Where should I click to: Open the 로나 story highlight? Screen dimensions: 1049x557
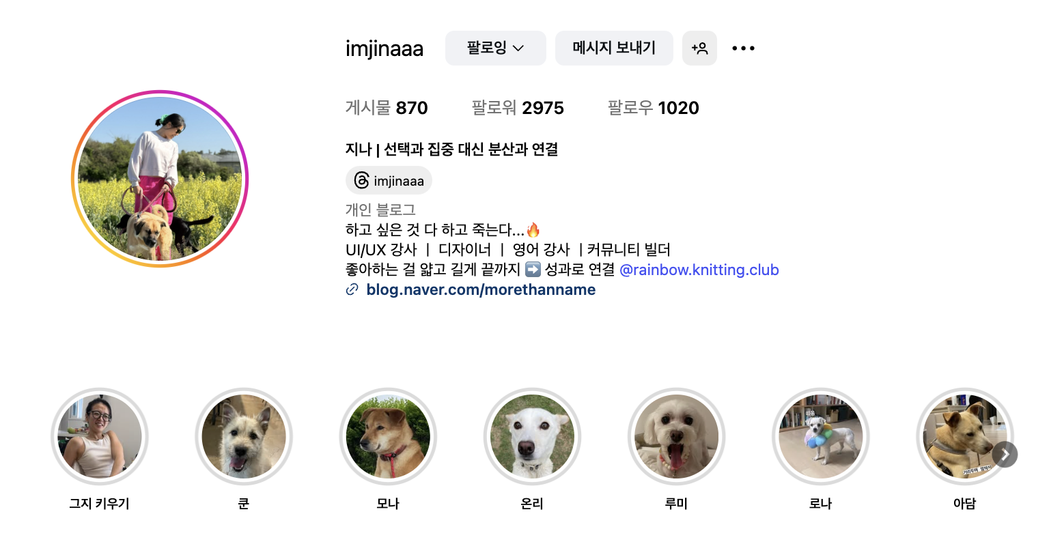pos(820,437)
